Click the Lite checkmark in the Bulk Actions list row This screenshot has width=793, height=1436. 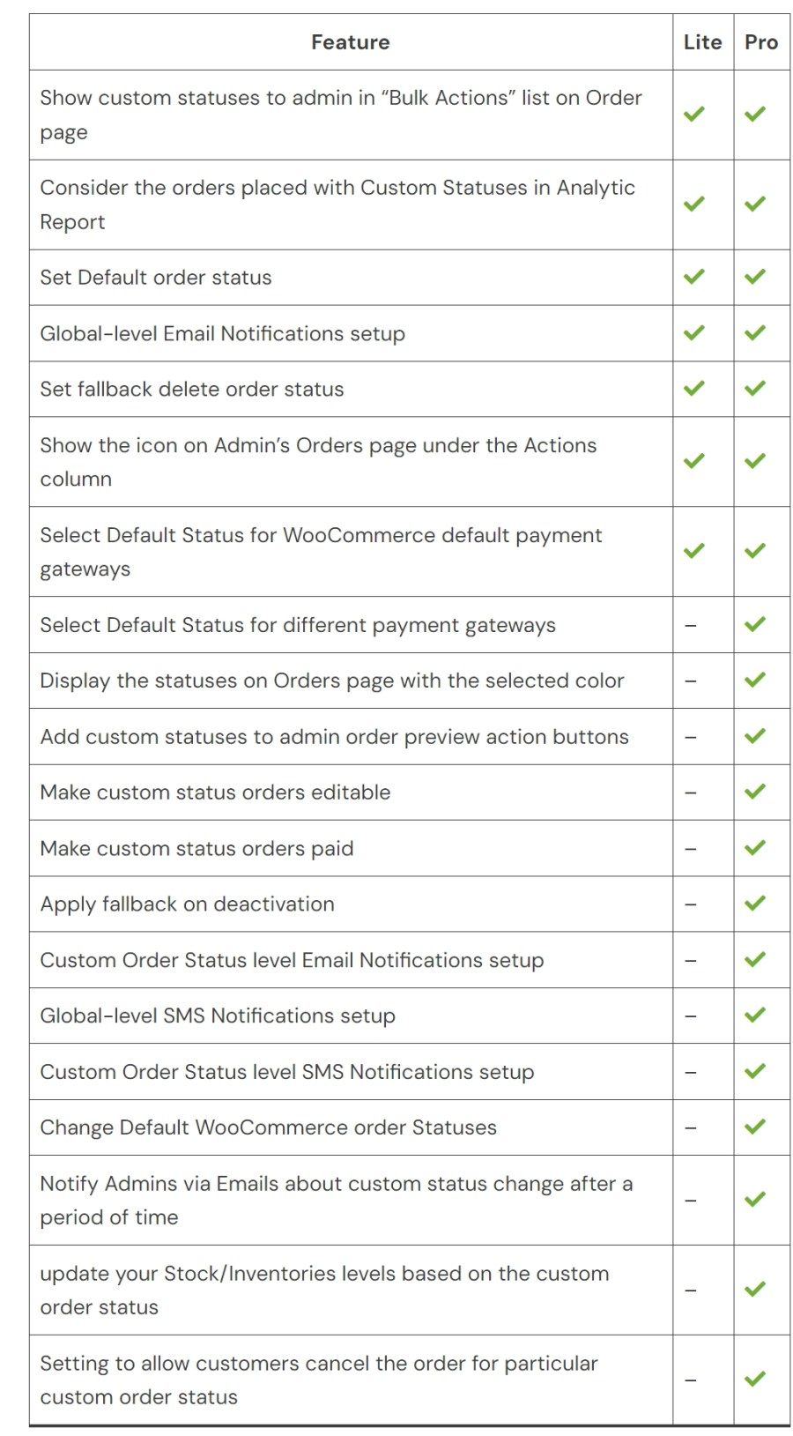(694, 115)
